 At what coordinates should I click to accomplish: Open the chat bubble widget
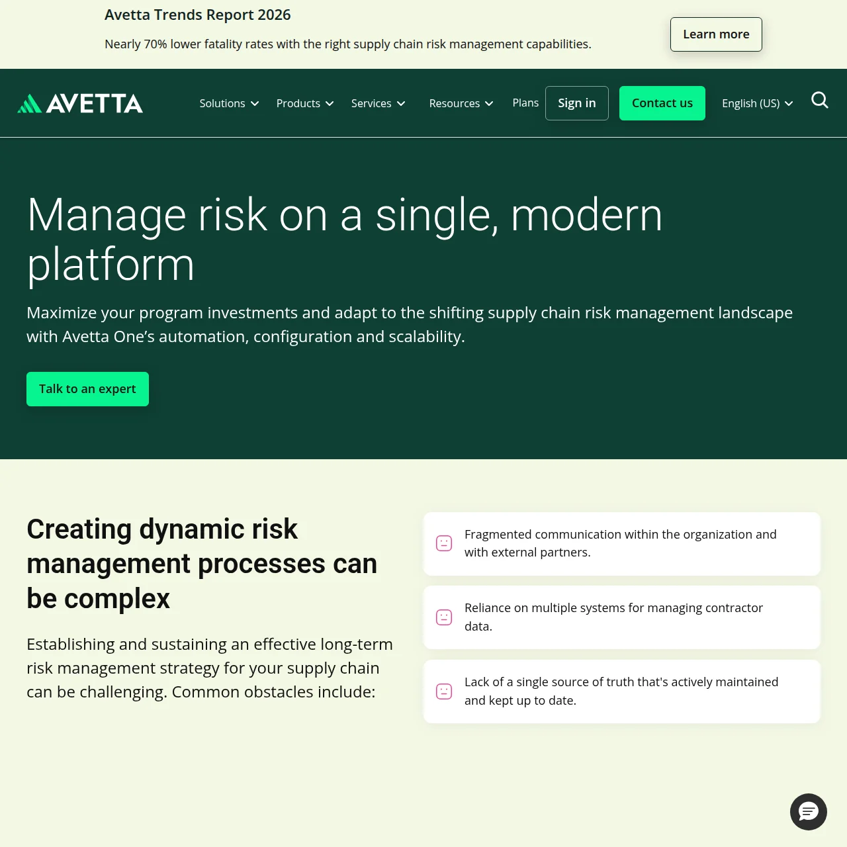point(809,812)
